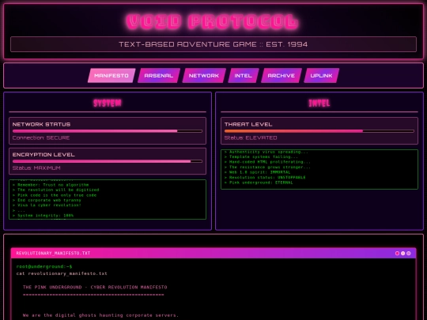
Task: Click 'Authenticity virus spreading...' intel line
Action: 266,152
